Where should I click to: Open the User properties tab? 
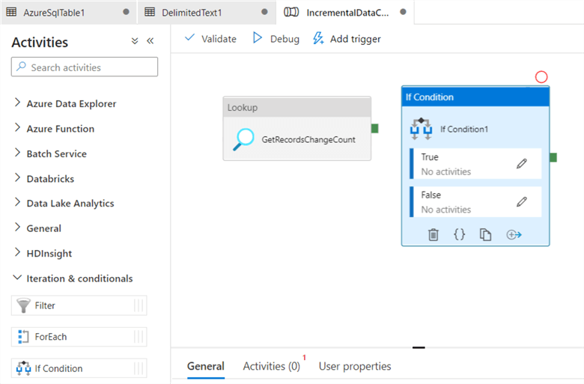[355, 366]
